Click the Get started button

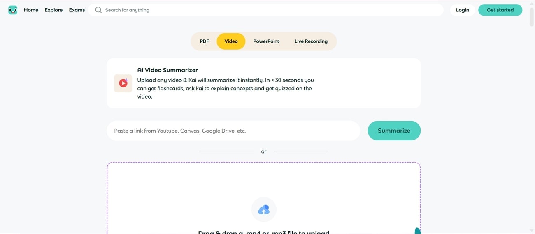(x=500, y=10)
